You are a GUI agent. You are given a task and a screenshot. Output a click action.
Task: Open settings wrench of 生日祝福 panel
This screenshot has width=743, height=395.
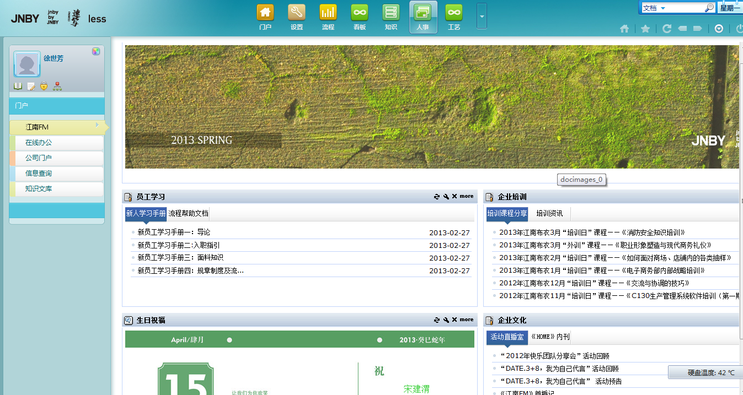pos(446,320)
